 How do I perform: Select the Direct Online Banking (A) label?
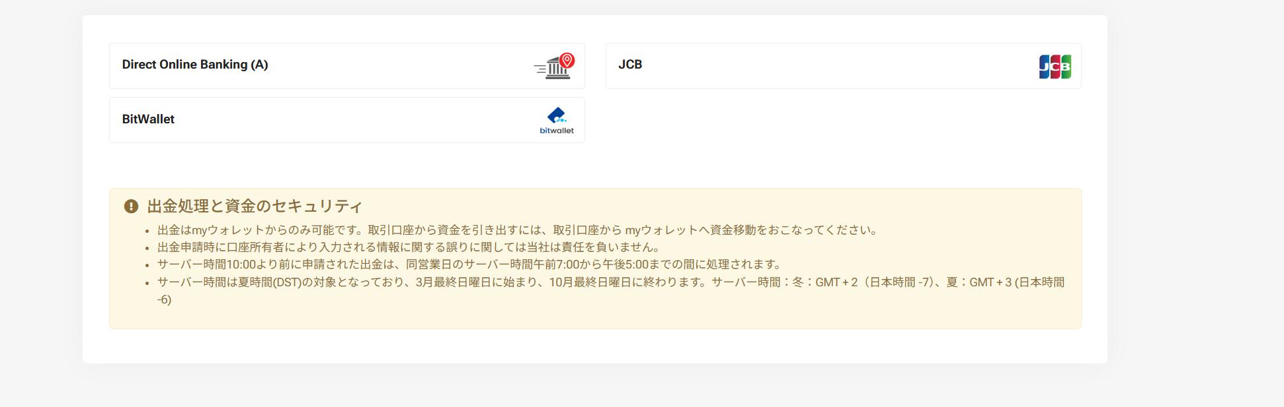click(195, 65)
